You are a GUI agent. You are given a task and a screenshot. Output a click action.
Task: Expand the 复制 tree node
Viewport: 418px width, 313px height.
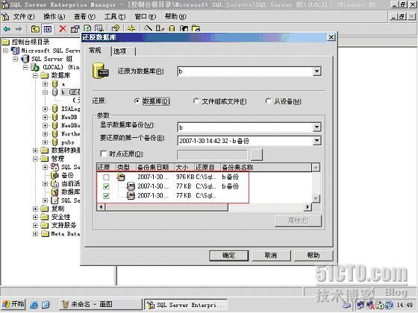coord(36,209)
